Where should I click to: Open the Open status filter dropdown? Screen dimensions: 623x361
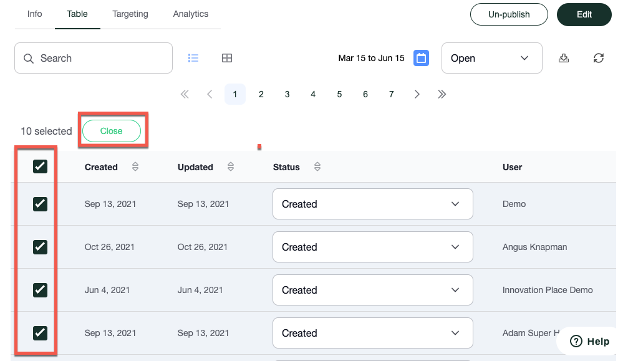pos(492,58)
